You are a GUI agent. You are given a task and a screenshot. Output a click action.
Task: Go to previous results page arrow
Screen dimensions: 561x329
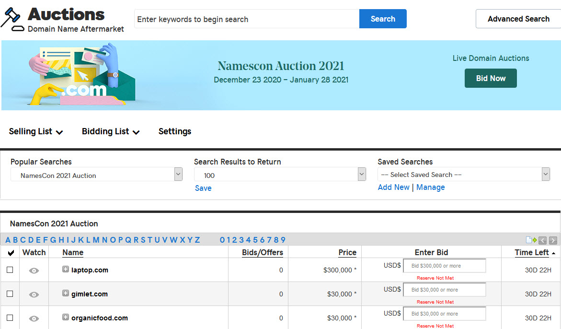tap(542, 240)
